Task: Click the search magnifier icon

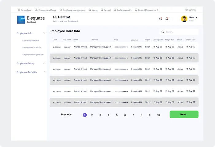Action: [x=162, y=32]
